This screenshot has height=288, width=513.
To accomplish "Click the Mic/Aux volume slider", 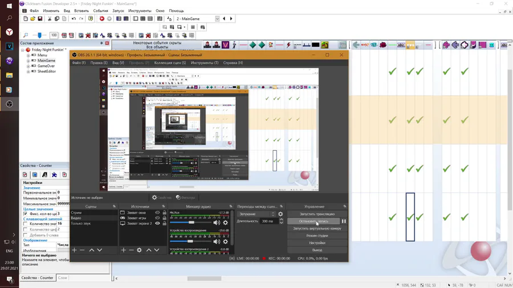I will (x=190, y=223).
